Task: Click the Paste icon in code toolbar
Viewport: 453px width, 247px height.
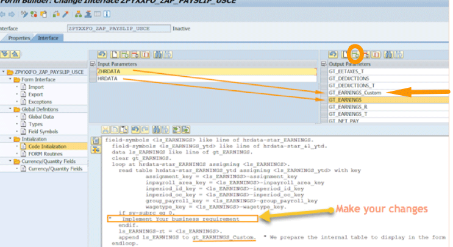Action: [x=124, y=130]
